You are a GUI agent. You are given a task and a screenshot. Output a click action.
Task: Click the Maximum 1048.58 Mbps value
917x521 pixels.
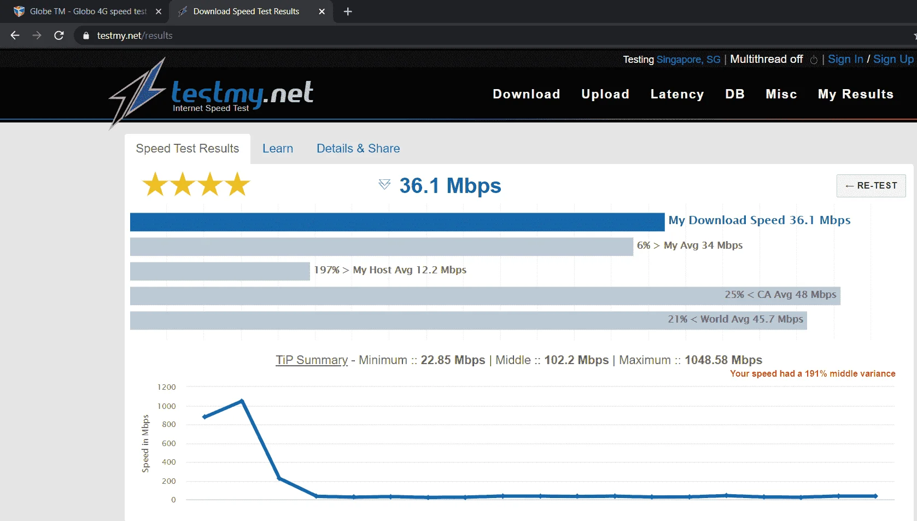pyautogui.click(x=723, y=360)
